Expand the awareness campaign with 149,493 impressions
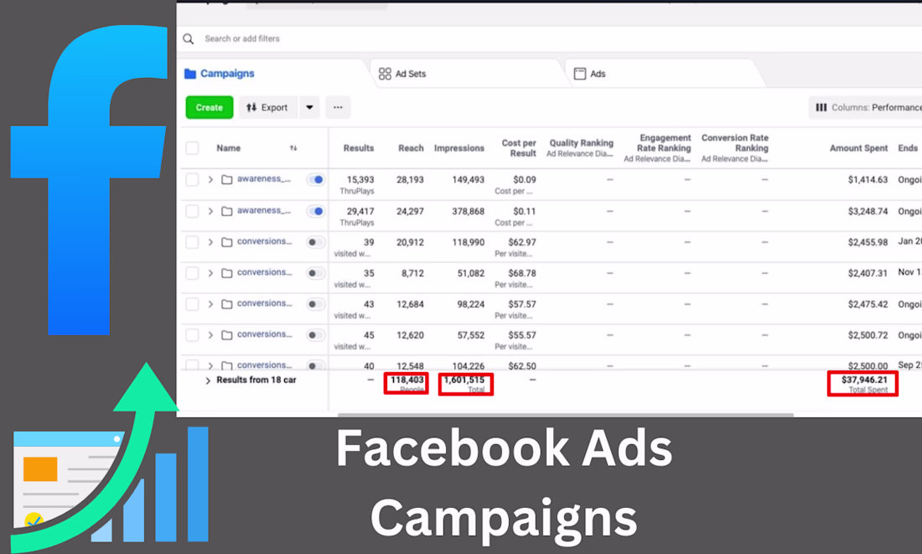 click(210, 179)
